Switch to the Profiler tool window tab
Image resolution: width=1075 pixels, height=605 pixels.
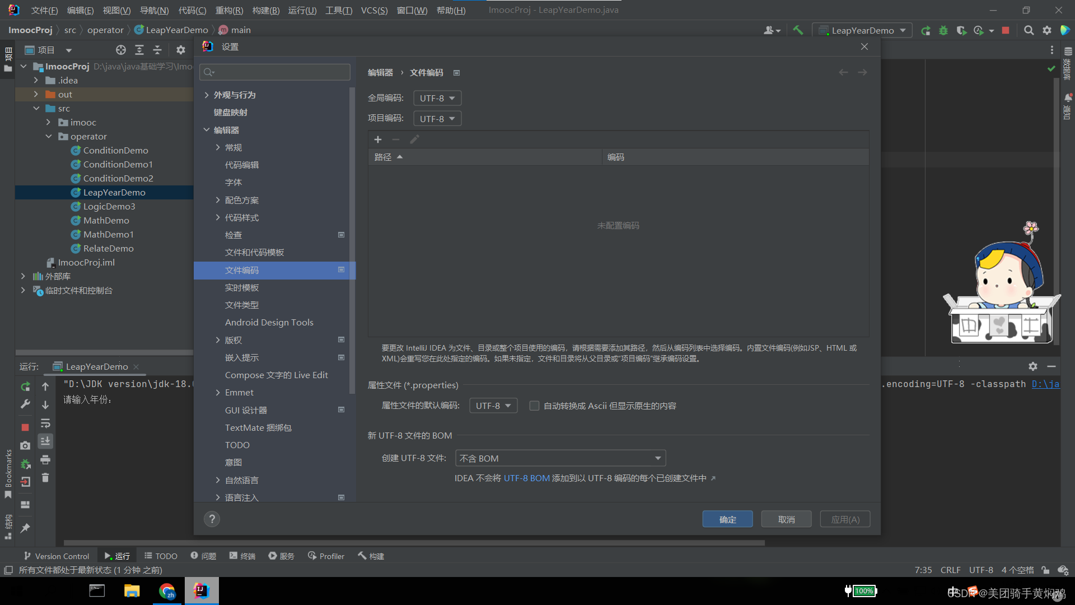326,556
